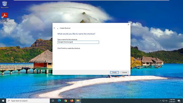This screenshot has height=103, width=183.
Task: Launch Microsoft Edge from the taskbar
Action: pyautogui.click(x=59, y=101)
